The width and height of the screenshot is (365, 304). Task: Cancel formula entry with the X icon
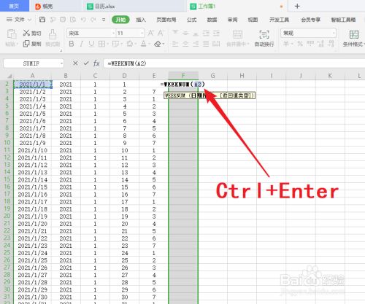(x=75, y=63)
